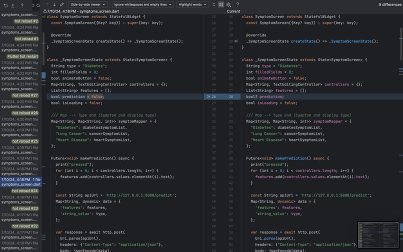
Task: Click createState() in the Current pane
Action: [305, 41]
